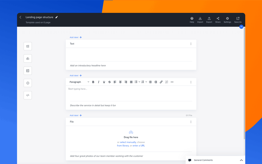This screenshot has height=164, width=262.
Task: Click the '0/1 File' counter
Action: click(189, 115)
